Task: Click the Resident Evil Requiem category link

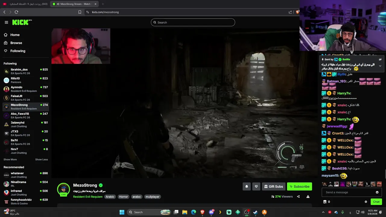Action: tap(88, 197)
